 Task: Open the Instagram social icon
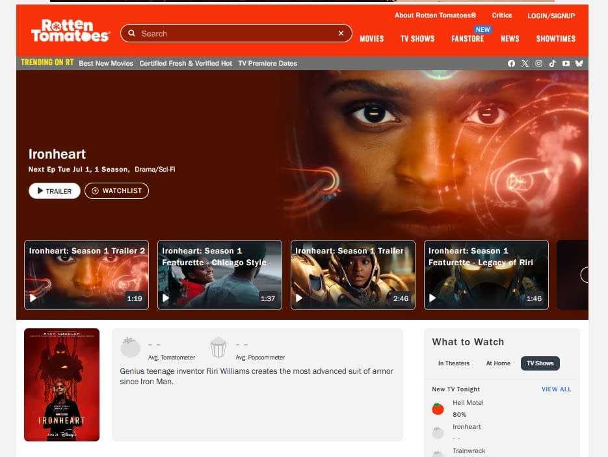(x=538, y=64)
